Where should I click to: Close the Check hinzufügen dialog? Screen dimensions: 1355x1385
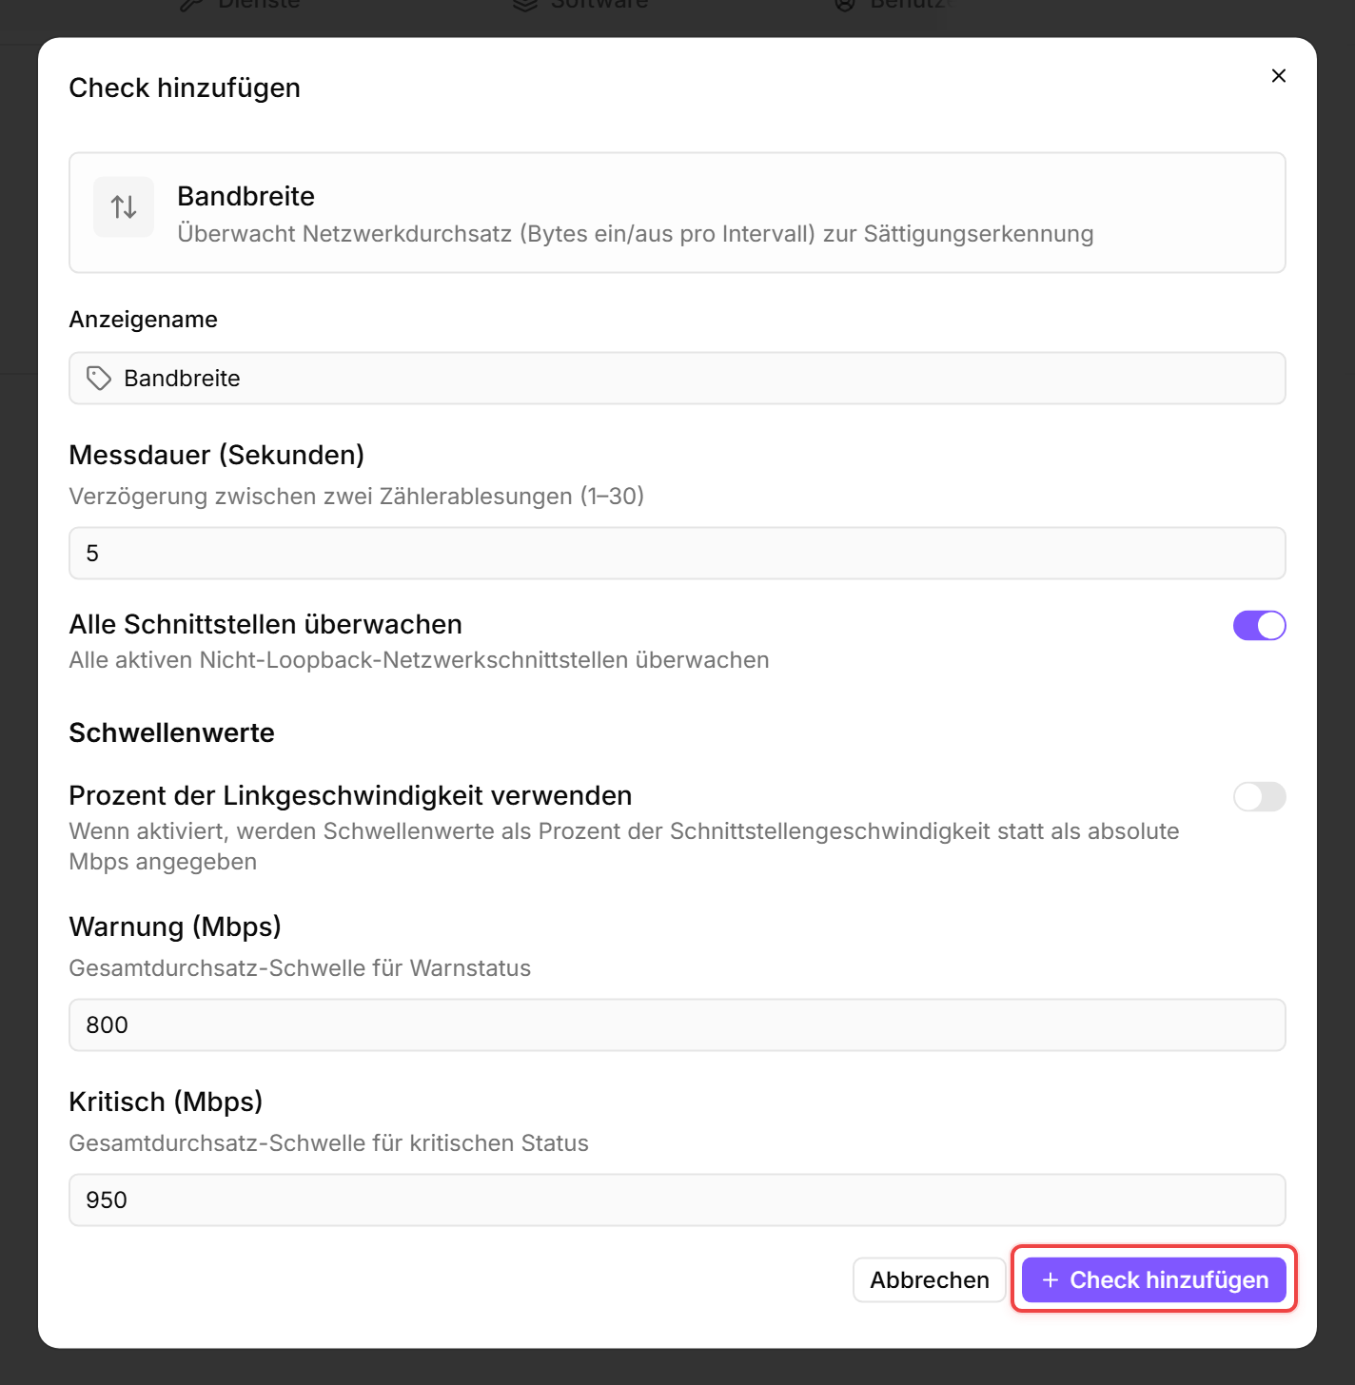click(1278, 76)
